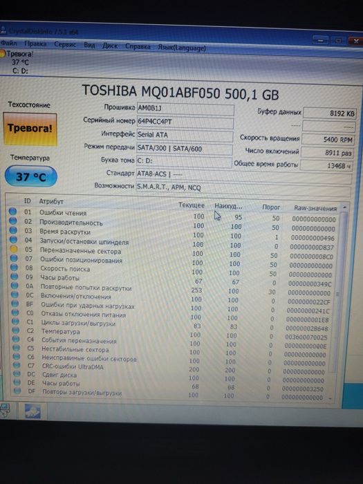Click the transfer mode field SATA/300 | SATA/600

pos(185,149)
